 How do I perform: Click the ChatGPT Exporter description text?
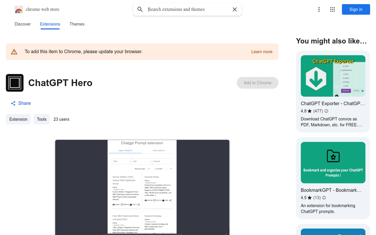pyautogui.click(x=331, y=122)
